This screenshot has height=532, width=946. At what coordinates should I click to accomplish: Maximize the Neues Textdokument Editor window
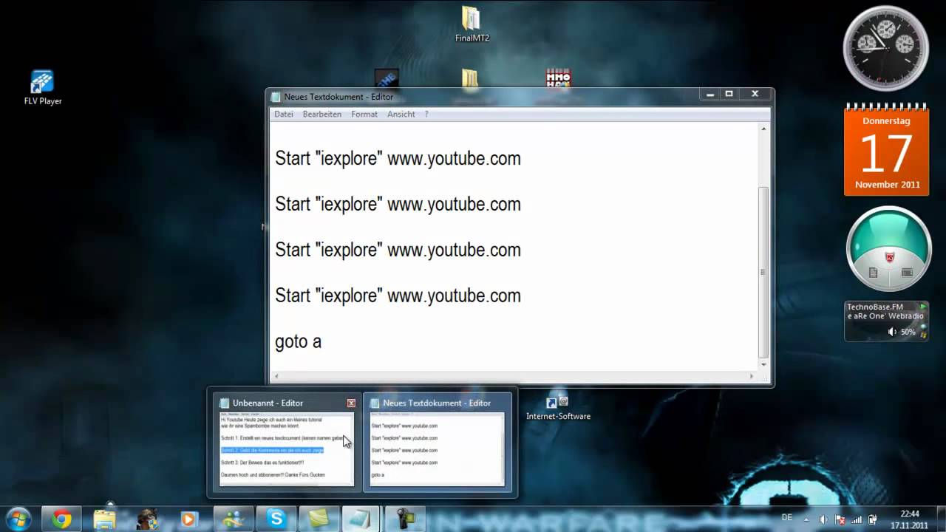729,94
